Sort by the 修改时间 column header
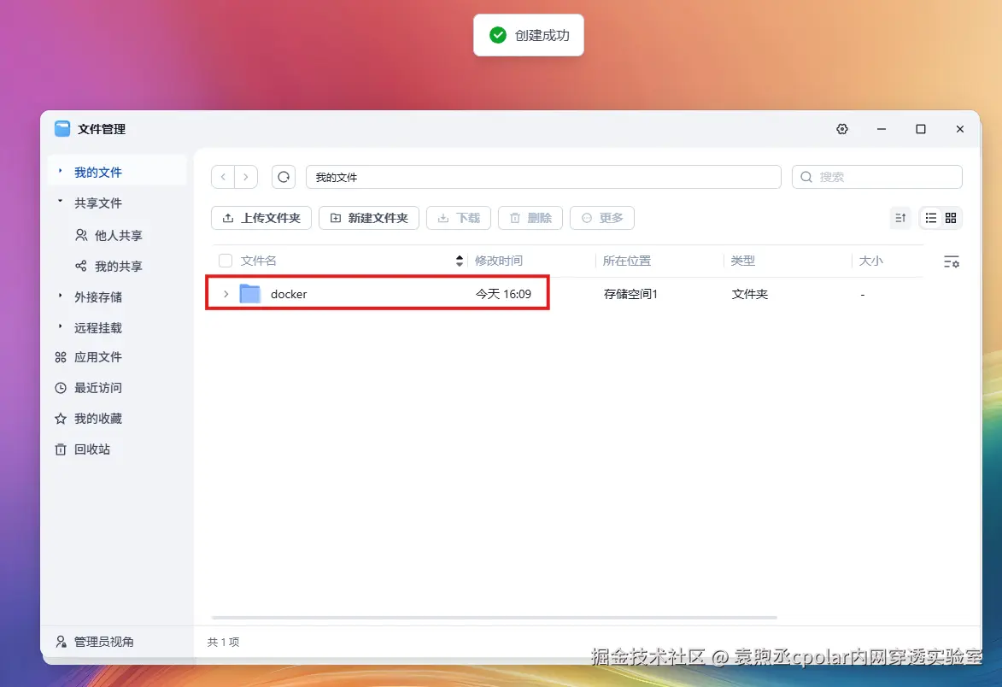This screenshot has height=687, width=1002. pos(499,261)
